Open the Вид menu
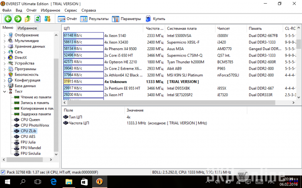The width and height of the screenshot is (302, 188). click(19, 10)
